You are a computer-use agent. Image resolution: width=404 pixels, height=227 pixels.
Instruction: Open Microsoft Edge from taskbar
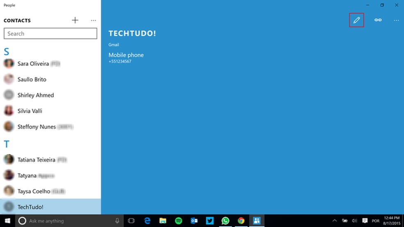pos(147,221)
